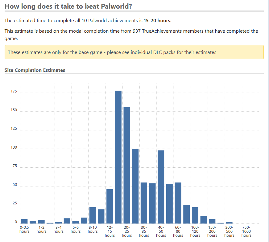269x242 pixels.
Task: Click the 3-4 hours bar
Action: (59, 223)
